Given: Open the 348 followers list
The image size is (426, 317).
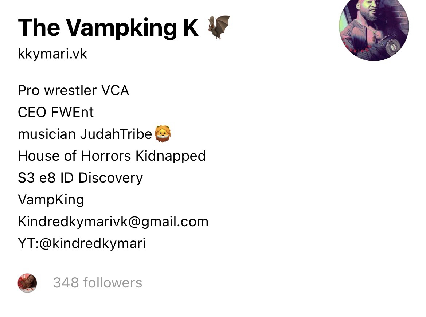Looking at the screenshot, I should point(98,283).
